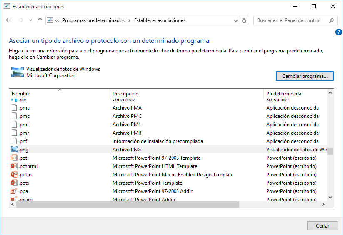
Task: Select the .pmc file icon
Action: pyautogui.click(x=14, y=116)
